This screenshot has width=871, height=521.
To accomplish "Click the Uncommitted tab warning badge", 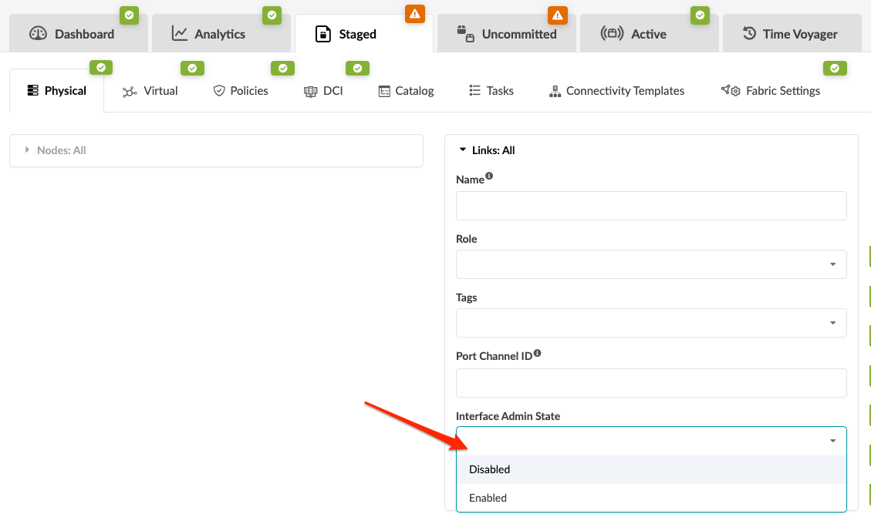I will pyautogui.click(x=557, y=15).
